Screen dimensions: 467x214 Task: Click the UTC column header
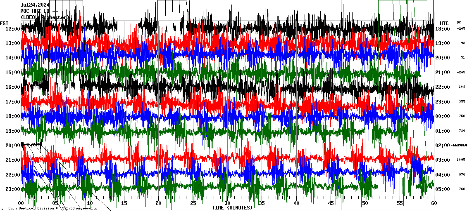[x=444, y=23]
